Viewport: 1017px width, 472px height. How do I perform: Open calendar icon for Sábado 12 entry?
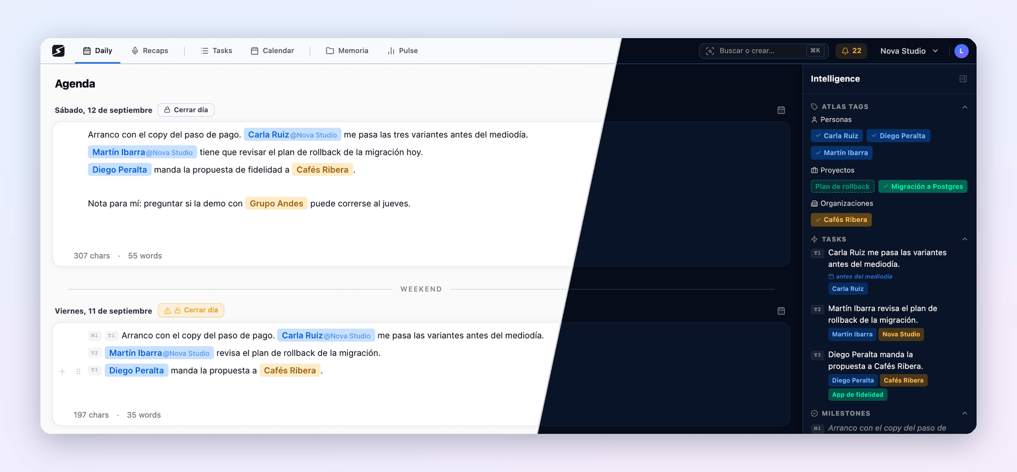point(781,110)
